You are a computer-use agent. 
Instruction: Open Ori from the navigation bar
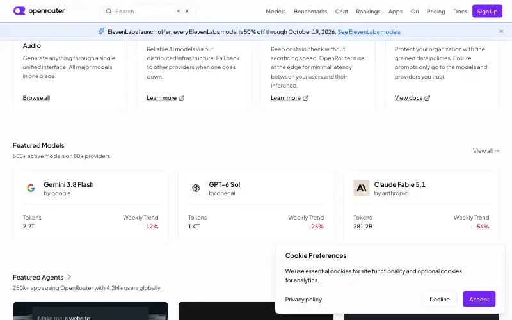(415, 11)
